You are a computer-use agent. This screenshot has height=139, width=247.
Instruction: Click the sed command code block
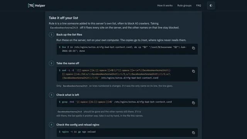(127, 74)
